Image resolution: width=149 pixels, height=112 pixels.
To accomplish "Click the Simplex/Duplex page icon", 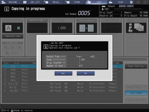I will [87, 28].
